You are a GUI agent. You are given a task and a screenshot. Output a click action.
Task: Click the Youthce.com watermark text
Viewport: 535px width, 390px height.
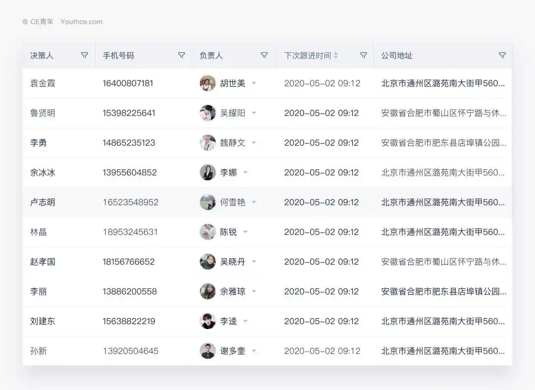tap(82, 22)
